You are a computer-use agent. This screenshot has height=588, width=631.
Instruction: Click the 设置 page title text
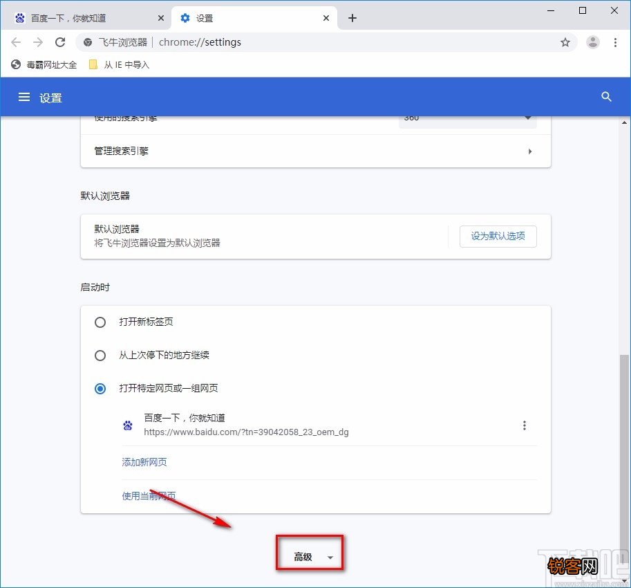pyautogui.click(x=50, y=98)
